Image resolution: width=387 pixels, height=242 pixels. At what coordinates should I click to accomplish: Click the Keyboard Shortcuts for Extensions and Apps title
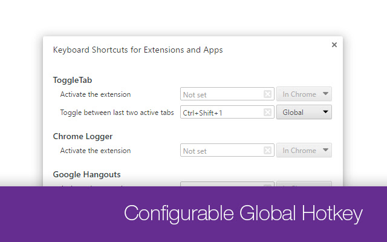[138, 50]
